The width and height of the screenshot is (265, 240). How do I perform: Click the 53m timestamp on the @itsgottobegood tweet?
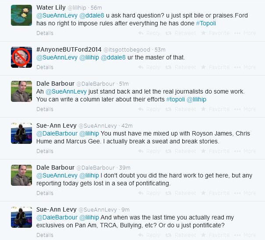160,49
